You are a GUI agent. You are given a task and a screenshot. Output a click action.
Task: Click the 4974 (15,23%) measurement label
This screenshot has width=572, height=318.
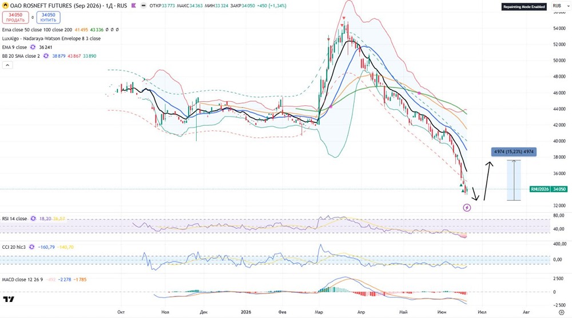(x=514, y=152)
